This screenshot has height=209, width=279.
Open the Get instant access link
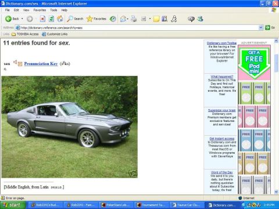[x=222, y=139]
